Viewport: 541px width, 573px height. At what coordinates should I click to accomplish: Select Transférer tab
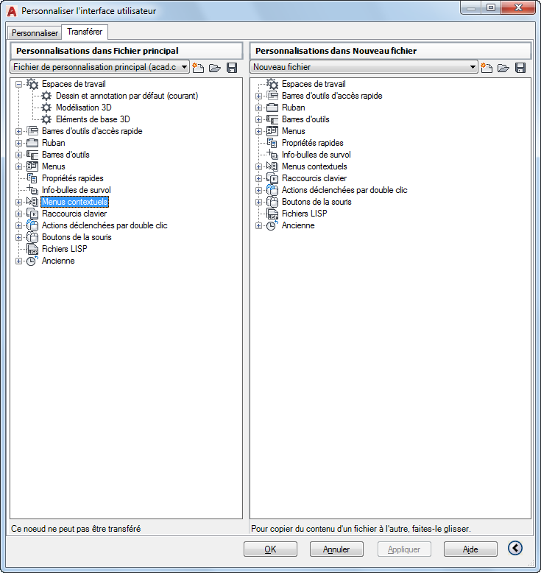tap(85, 32)
